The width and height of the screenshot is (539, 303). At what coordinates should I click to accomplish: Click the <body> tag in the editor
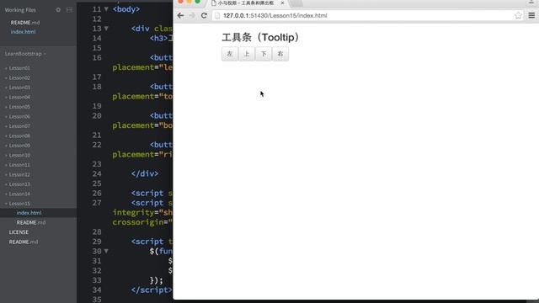click(x=126, y=9)
